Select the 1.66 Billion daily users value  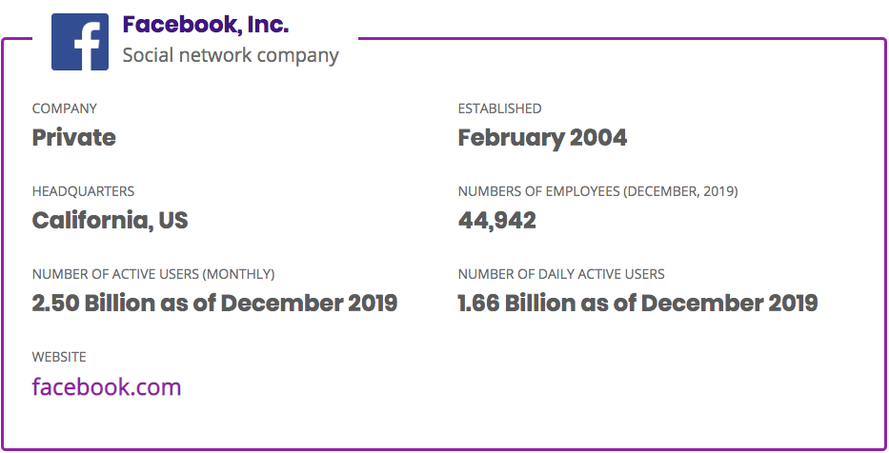637,304
